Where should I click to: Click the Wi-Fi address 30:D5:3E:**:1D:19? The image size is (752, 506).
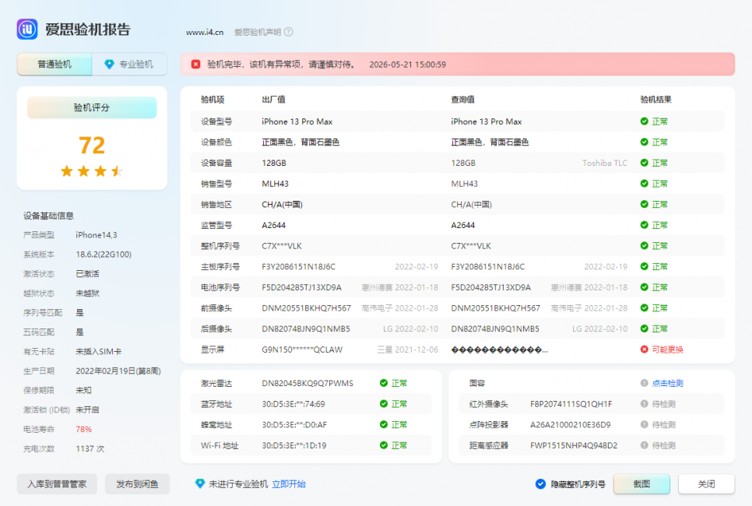(294, 445)
